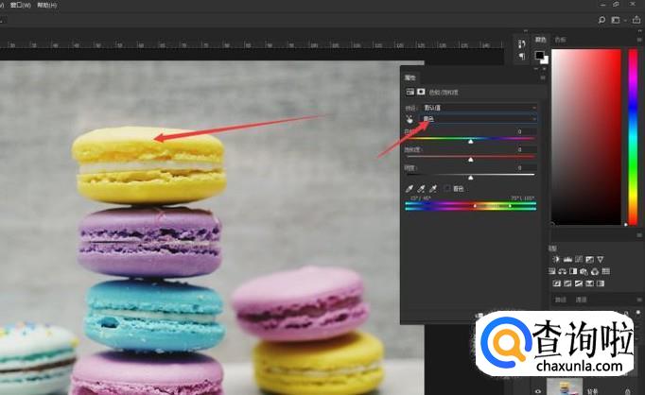Viewport: 645px width, 395px height.
Task: Click the hue/saturation adjustment icon in Properties header
Action: click(410, 92)
